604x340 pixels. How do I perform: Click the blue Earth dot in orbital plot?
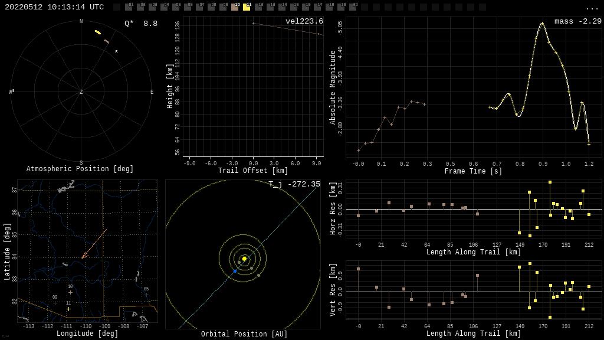click(235, 272)
